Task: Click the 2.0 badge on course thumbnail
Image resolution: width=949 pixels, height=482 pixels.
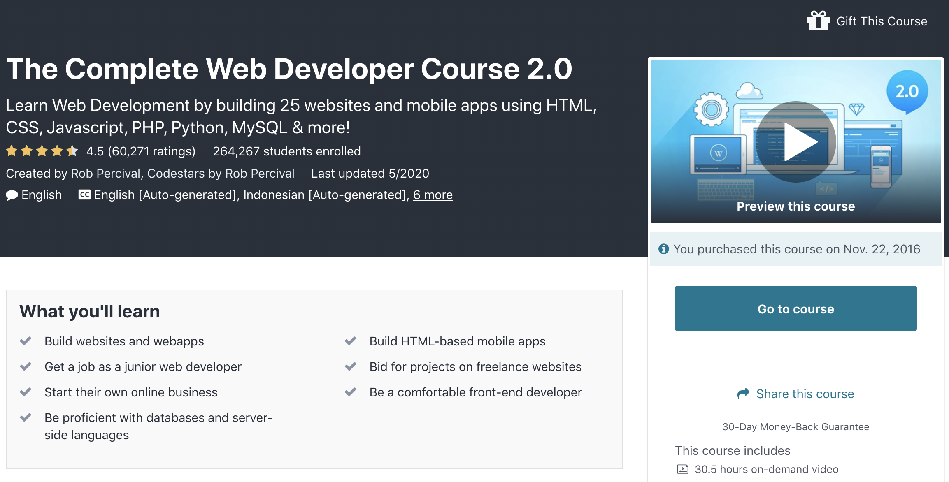Action: [907, 92]
